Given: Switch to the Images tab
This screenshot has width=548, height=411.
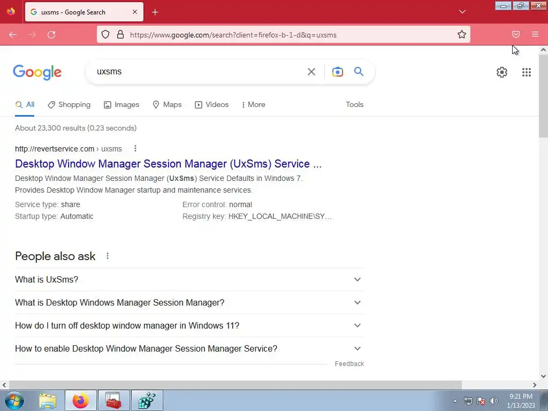Looking at the screenshot, I should tap(121, 104).
